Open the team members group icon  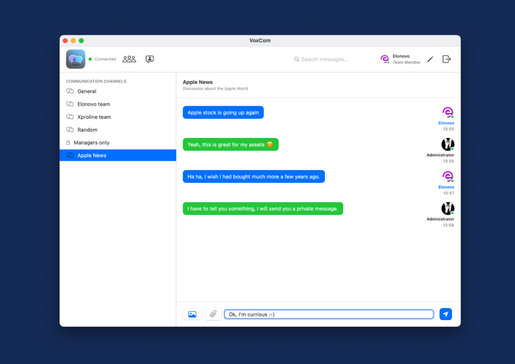click(x=129, y=59)
